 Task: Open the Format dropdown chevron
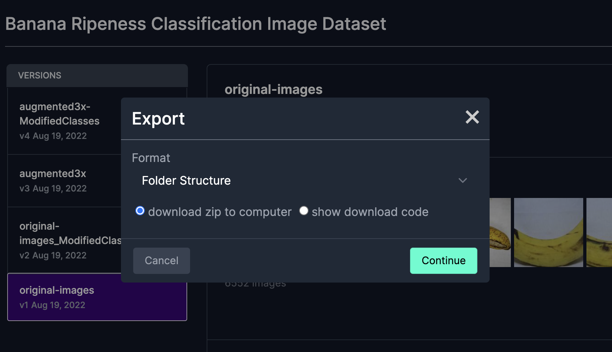(463, 180)
